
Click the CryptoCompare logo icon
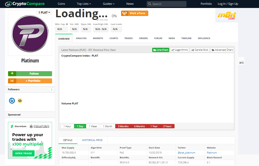(9, 4)
